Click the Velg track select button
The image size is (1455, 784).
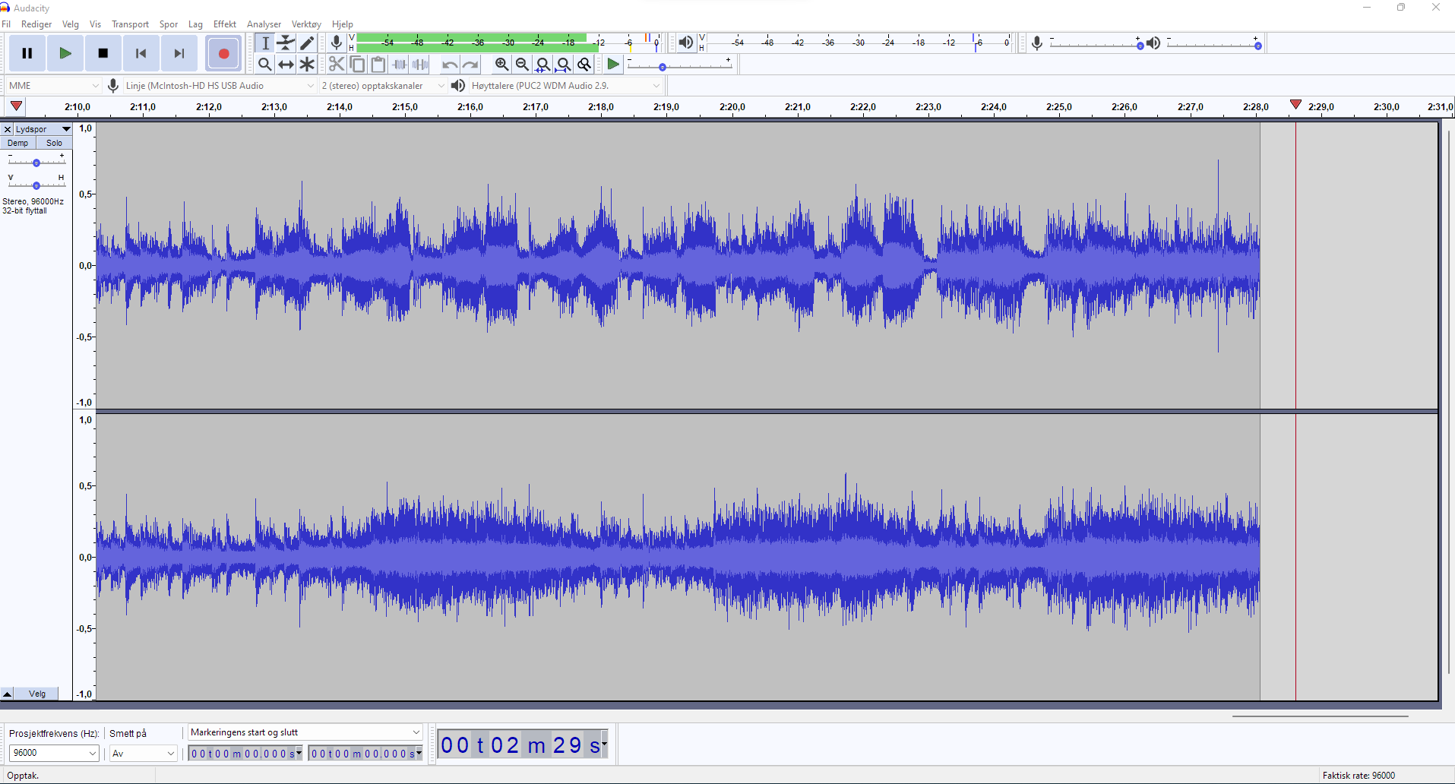pos(37,694)
